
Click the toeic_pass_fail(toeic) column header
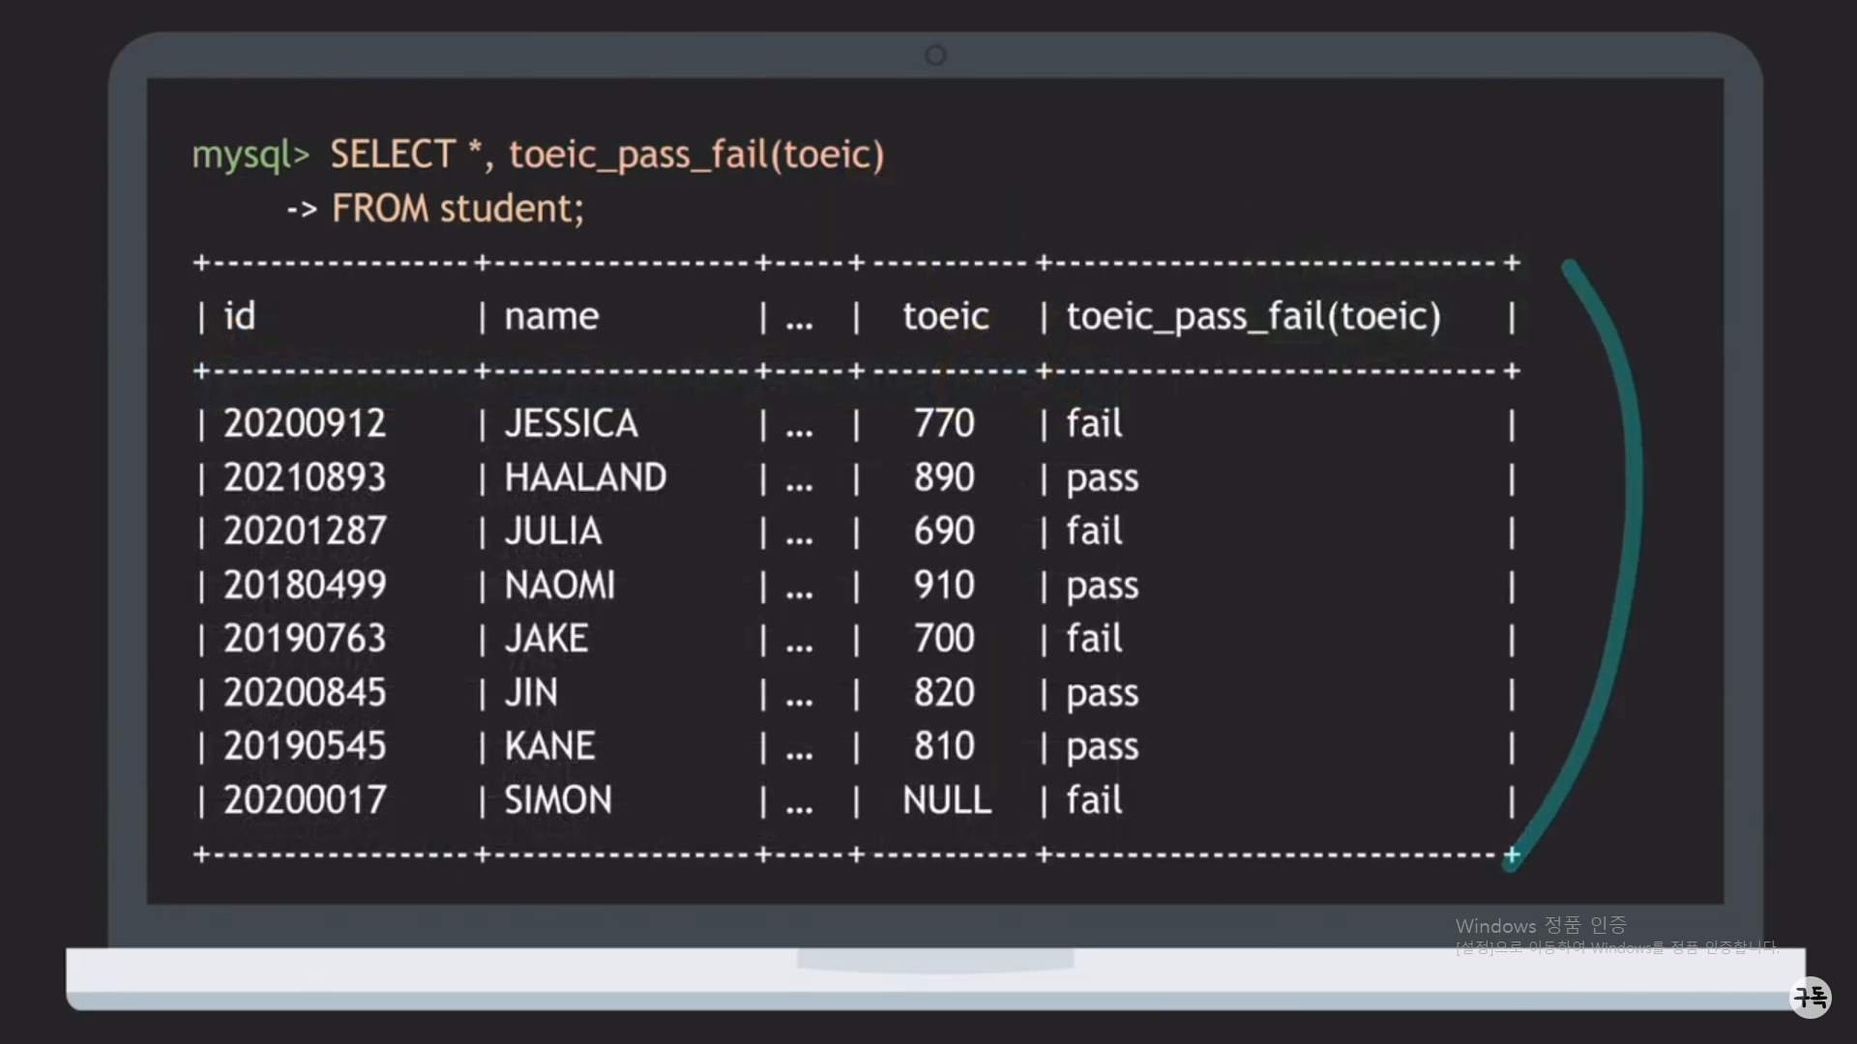coord(1253,316)
